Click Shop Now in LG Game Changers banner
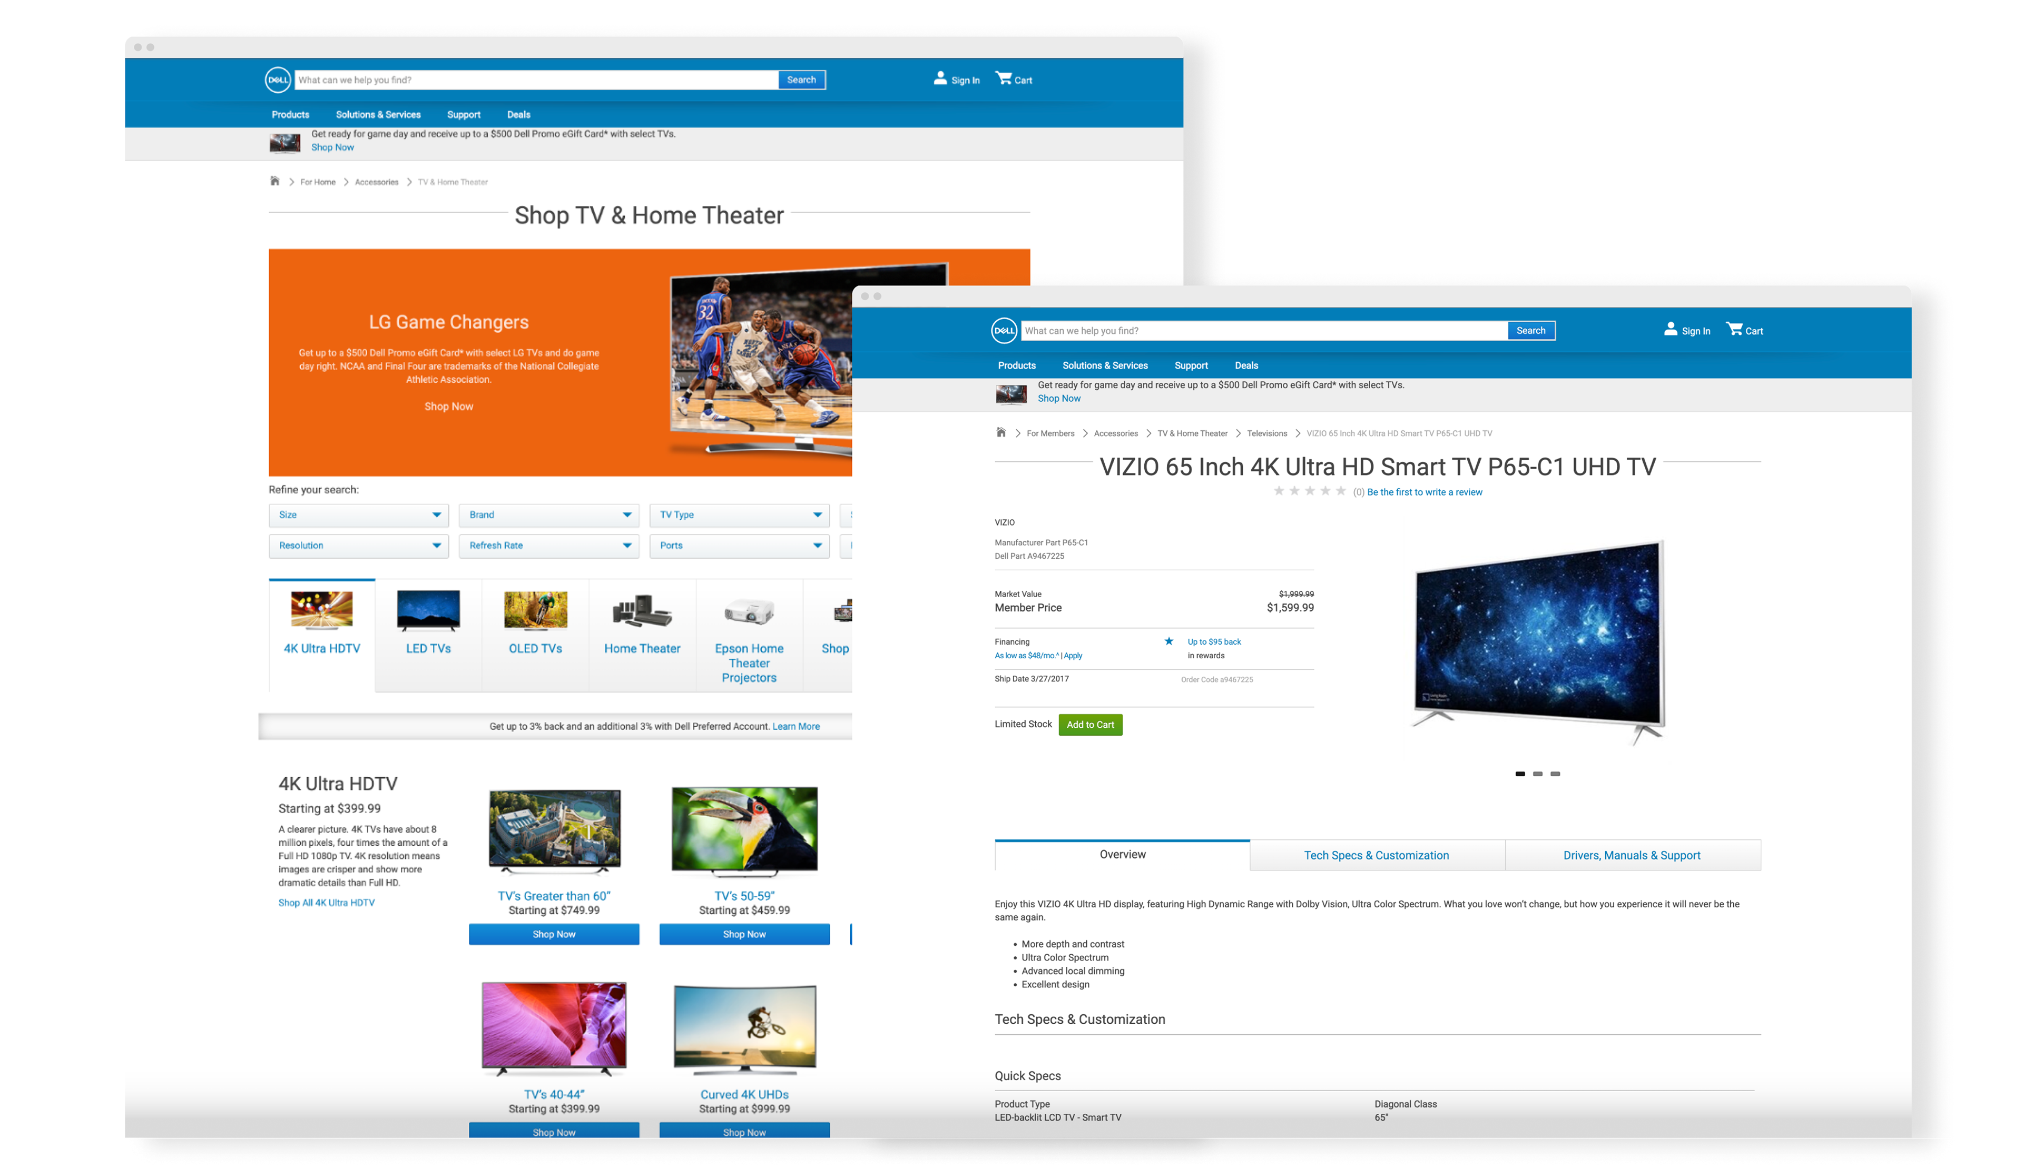The image size is (2023, 1168). (448, 407)
